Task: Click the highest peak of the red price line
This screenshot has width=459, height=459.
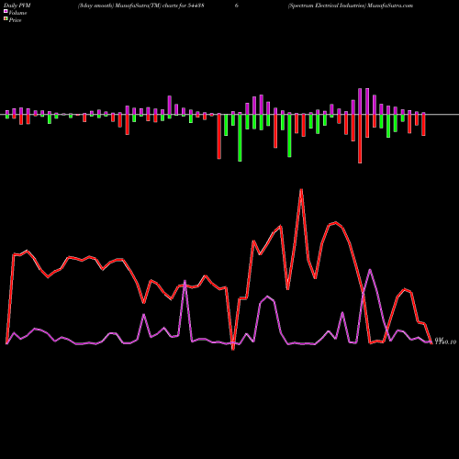Action: tap(301, 190)
